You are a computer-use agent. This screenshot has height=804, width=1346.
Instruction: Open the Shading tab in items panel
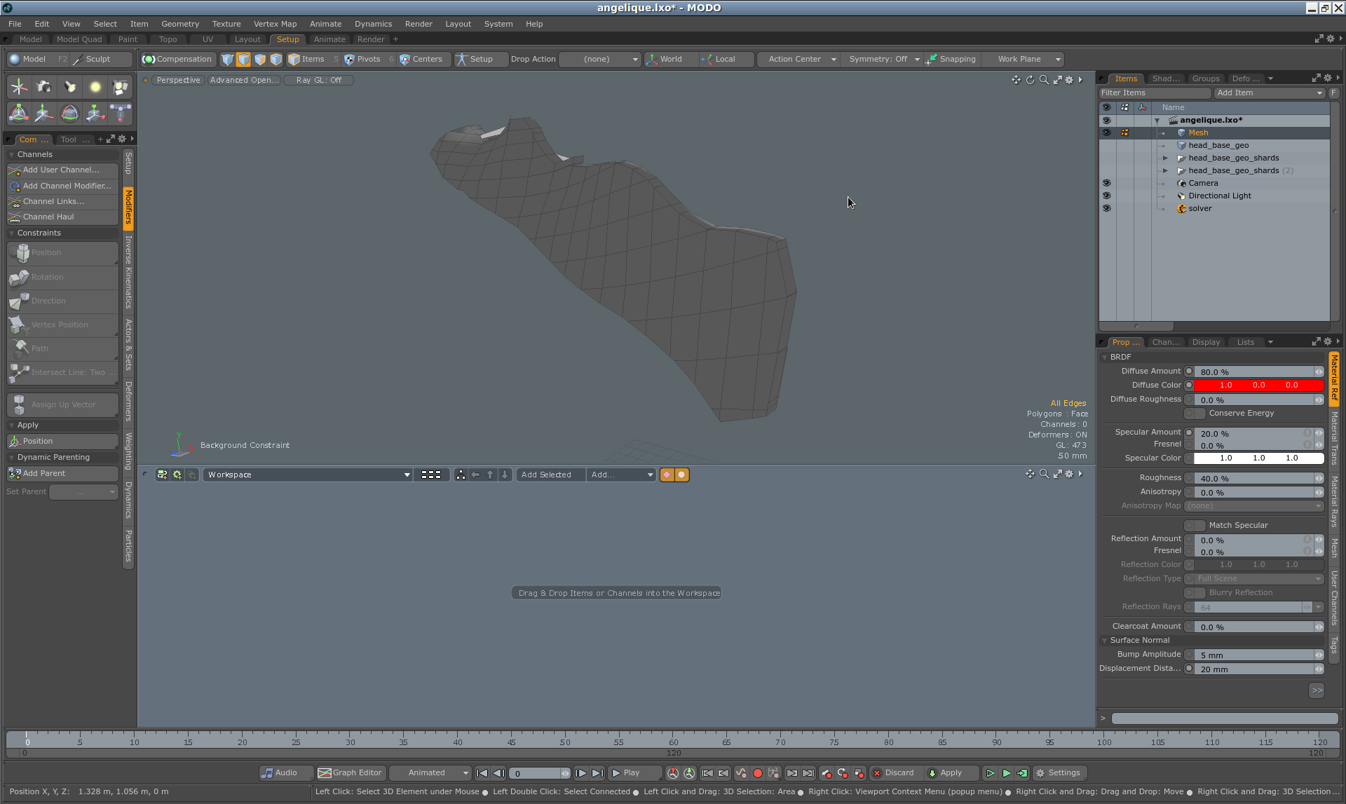tap(1165, 79)
